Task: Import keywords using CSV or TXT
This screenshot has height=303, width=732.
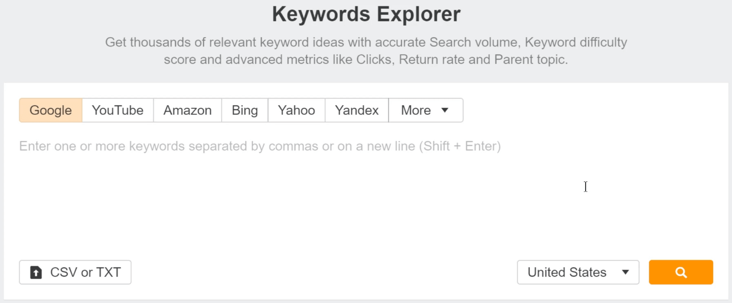Action: (x=75, y=272)
